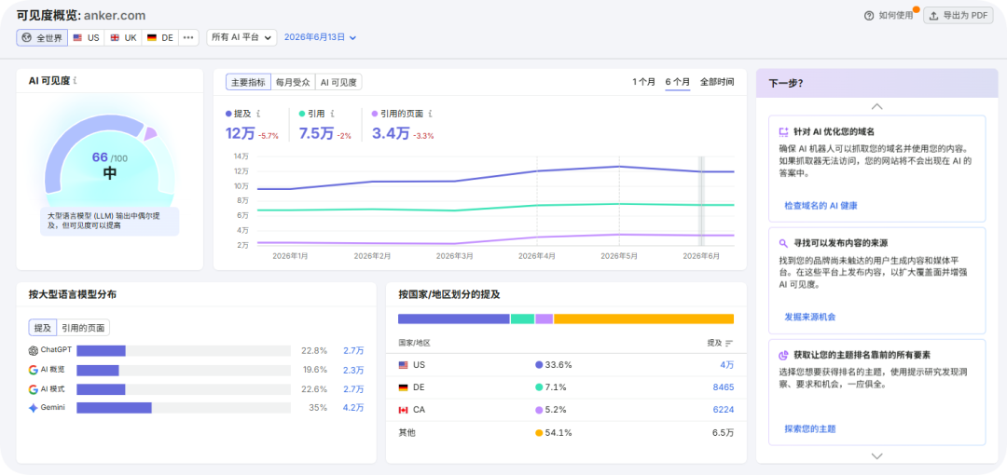Open the 所有 AI 平台 dropdown
The image size is (1007, 475).
241,37
